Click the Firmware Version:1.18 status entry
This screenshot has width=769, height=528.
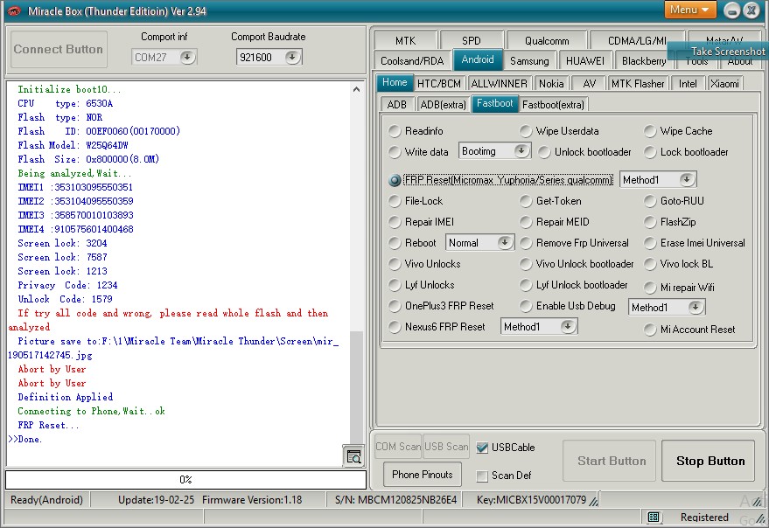pyautogui.click(x=252, y=499)
